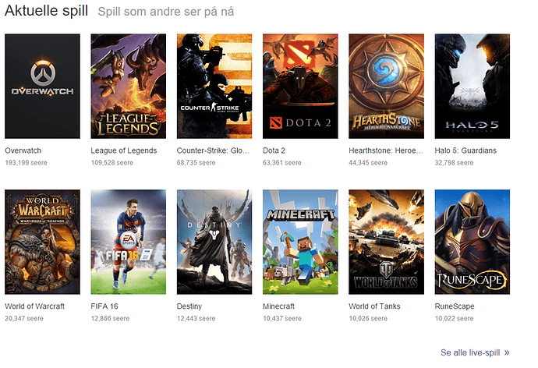Click the '10,437 seere' viewer count
538x368 pixels.
pyautogui.click(x=282, y=319)
